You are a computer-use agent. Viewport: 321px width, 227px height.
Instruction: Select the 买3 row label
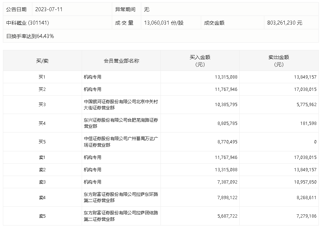coord(42,105)
